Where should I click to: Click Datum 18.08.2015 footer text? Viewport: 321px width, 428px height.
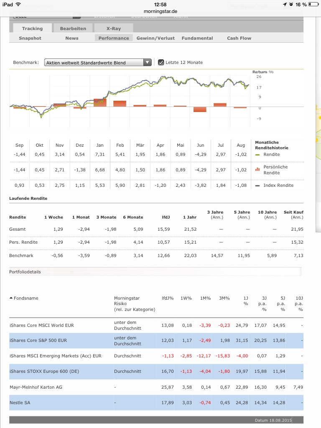pyautogui.click(x=273, y=420)
